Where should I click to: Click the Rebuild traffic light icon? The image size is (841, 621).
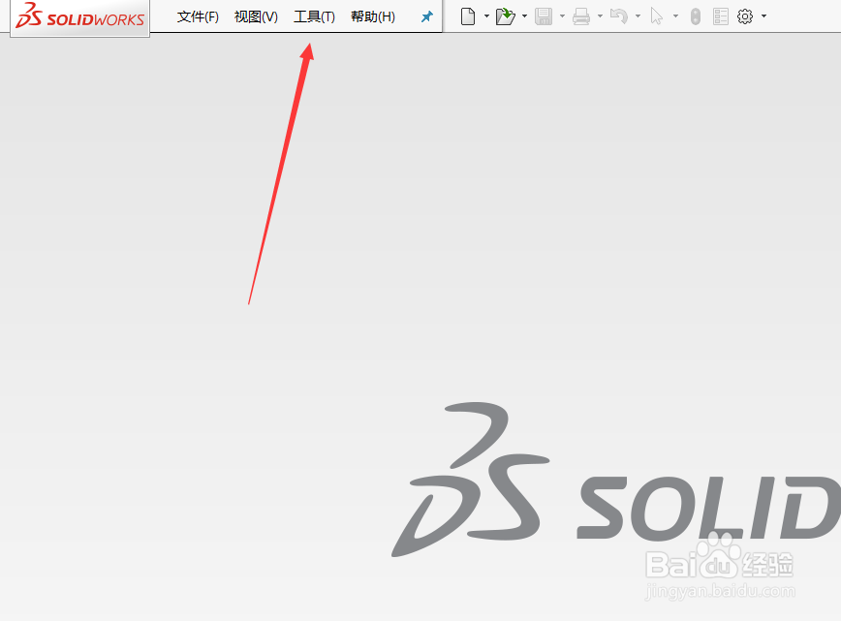tap(695, 16)
